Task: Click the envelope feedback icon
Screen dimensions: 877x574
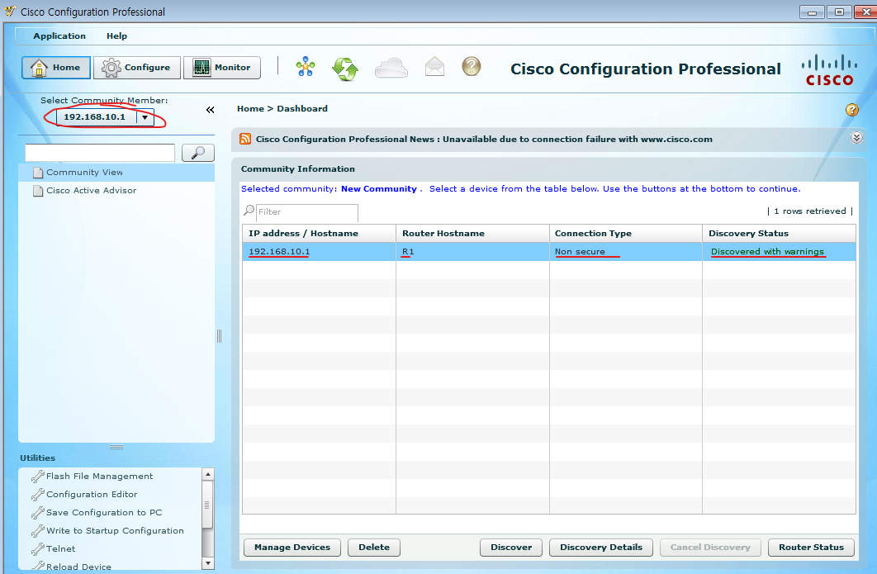Action: click(434, 67)
